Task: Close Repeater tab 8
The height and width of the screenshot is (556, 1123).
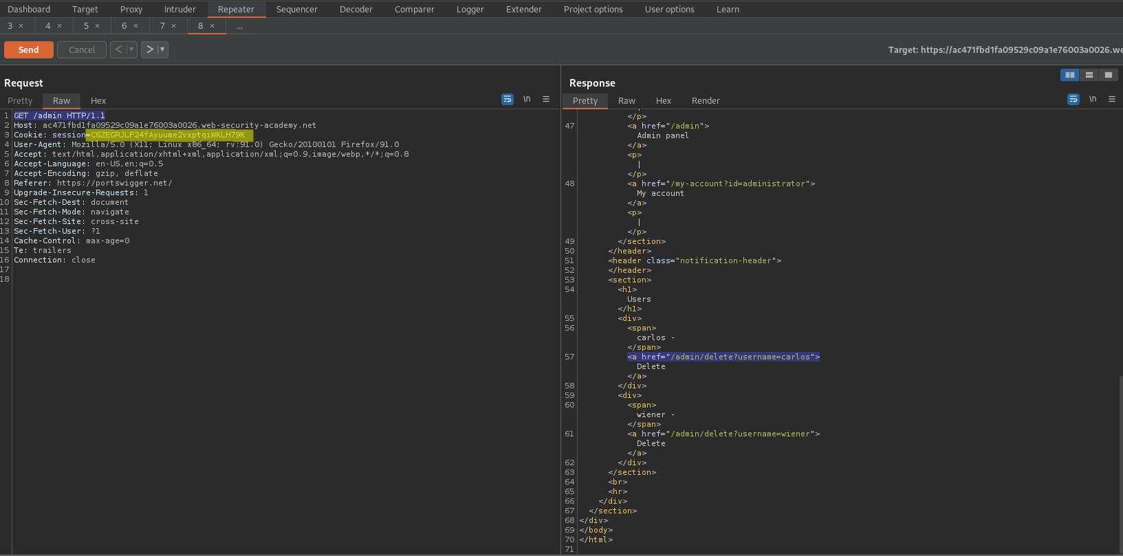Action: click(x=212, y=26)
